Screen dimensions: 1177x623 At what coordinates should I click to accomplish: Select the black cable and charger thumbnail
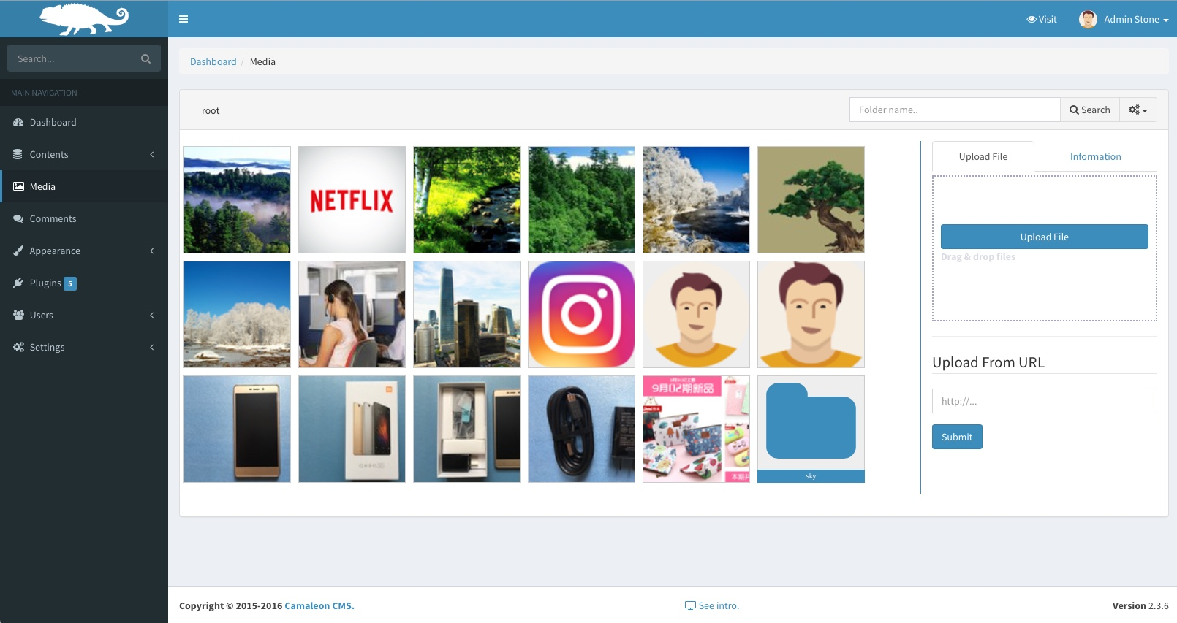581,429
